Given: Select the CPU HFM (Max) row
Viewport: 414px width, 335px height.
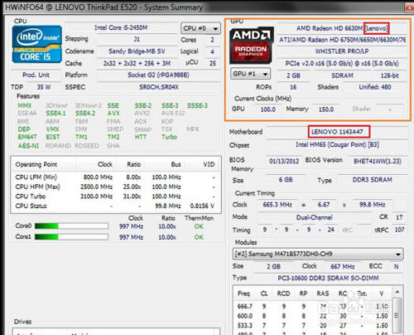Looking at the screenshot, I should coord(115,187).
